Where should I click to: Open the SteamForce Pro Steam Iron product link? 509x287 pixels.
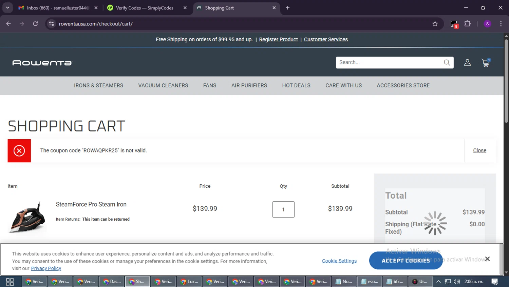point(91,205)
